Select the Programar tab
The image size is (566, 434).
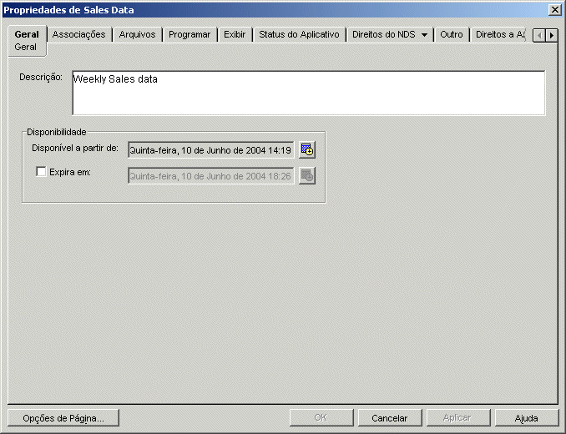click(190, 34)
